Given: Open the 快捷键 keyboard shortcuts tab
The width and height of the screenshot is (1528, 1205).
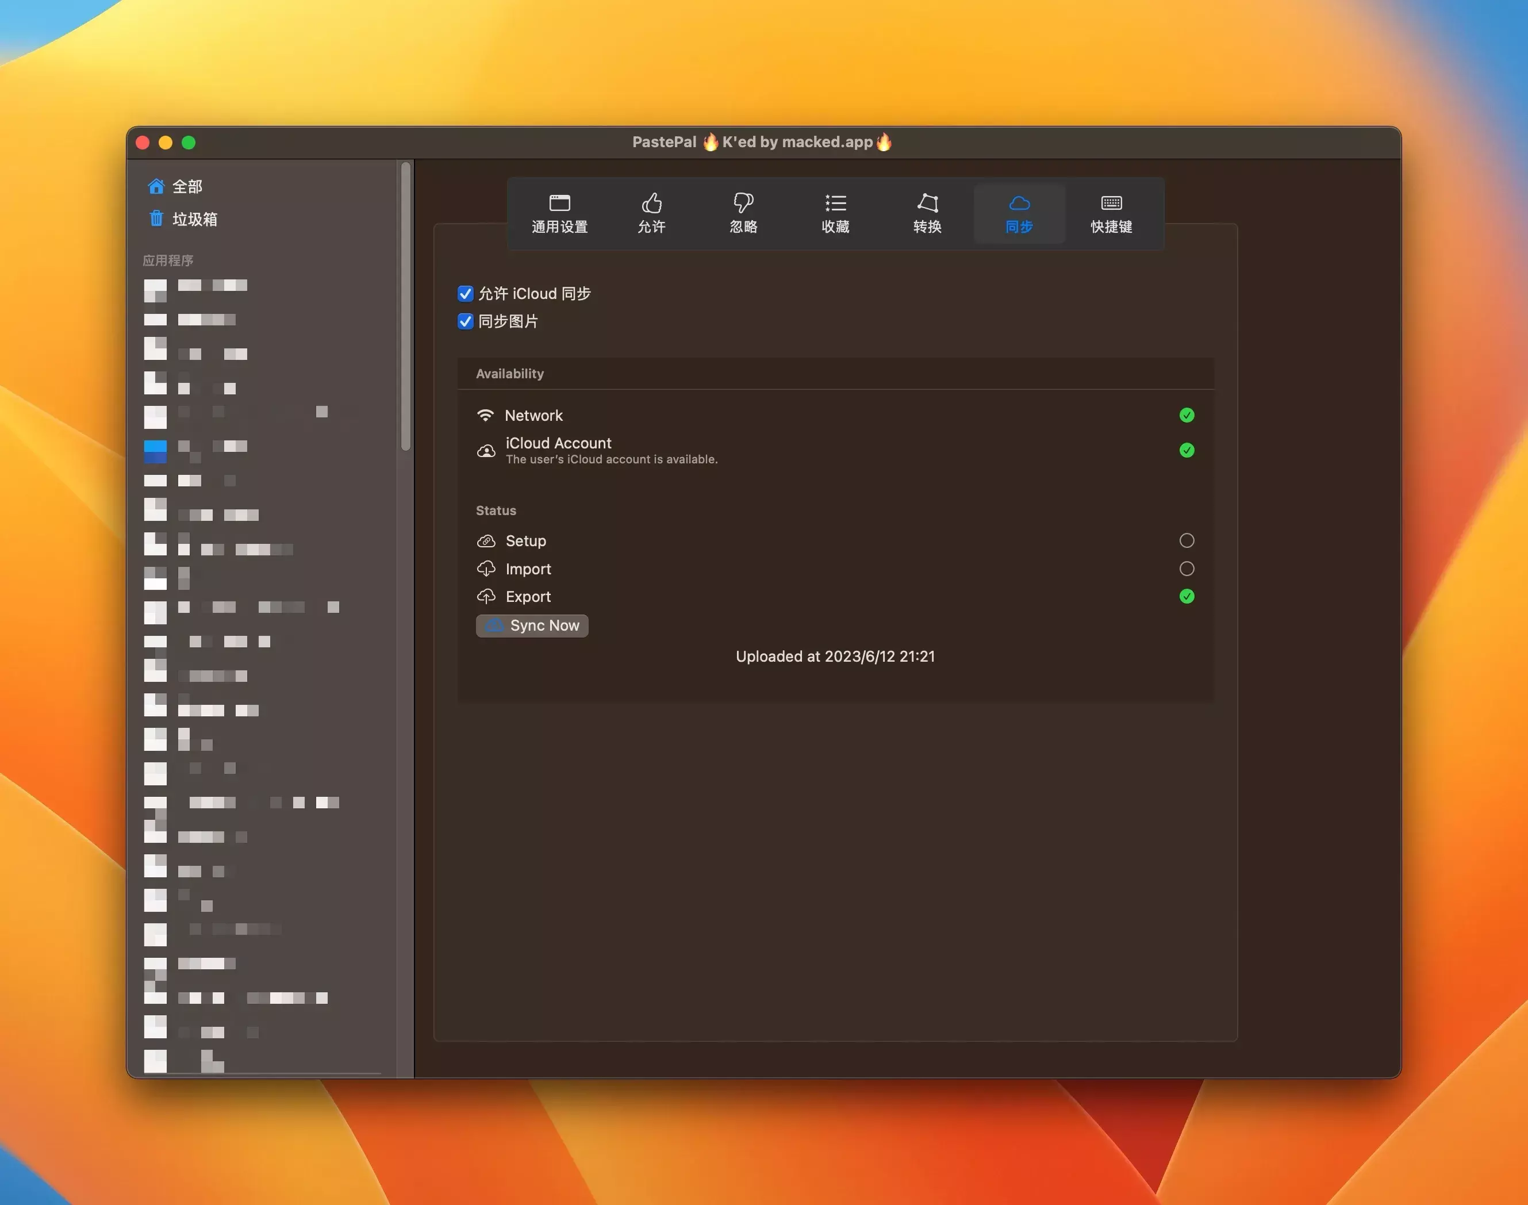Looking at the screenshot, I should [1111, 213].
